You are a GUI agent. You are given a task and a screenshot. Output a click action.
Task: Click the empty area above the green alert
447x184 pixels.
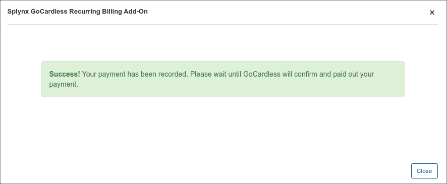point(223,43)
